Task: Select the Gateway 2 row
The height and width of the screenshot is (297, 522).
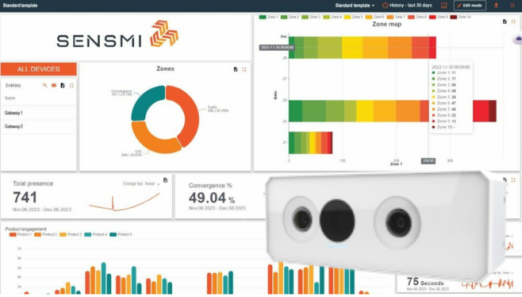Action: tap(39, 127)
